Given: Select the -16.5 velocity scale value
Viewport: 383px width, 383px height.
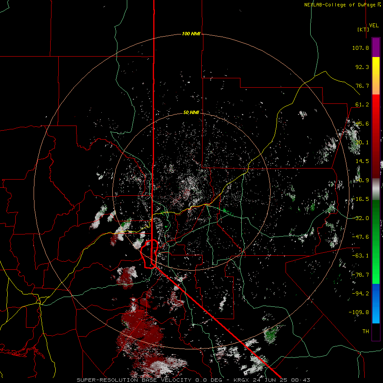Looking at the screenshot, I should pyautogui.click(x=360, y=199).
